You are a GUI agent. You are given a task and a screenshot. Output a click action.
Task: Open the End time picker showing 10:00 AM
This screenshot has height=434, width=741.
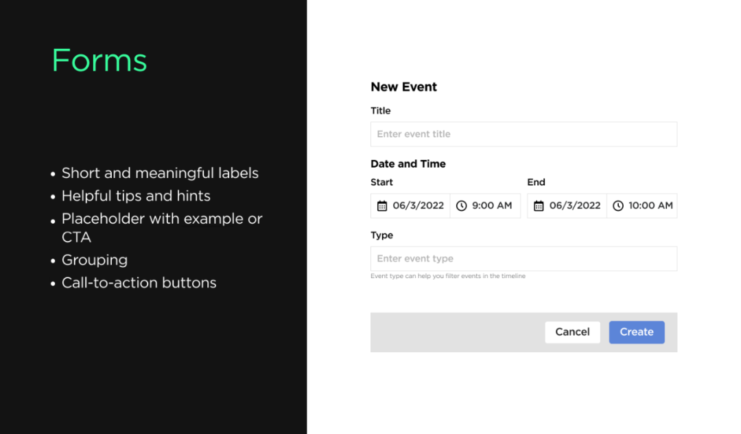[650, 206]
